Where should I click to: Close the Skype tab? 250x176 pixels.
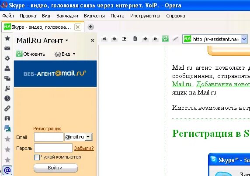click(x=78, y=27)
